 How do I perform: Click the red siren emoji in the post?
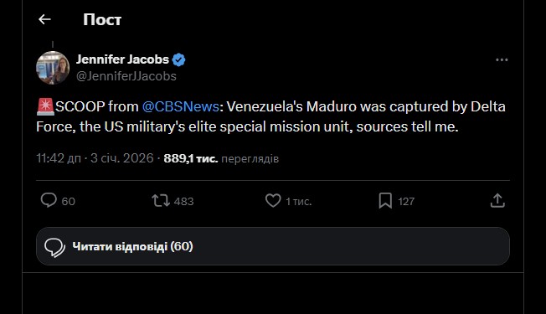(45, 106)
